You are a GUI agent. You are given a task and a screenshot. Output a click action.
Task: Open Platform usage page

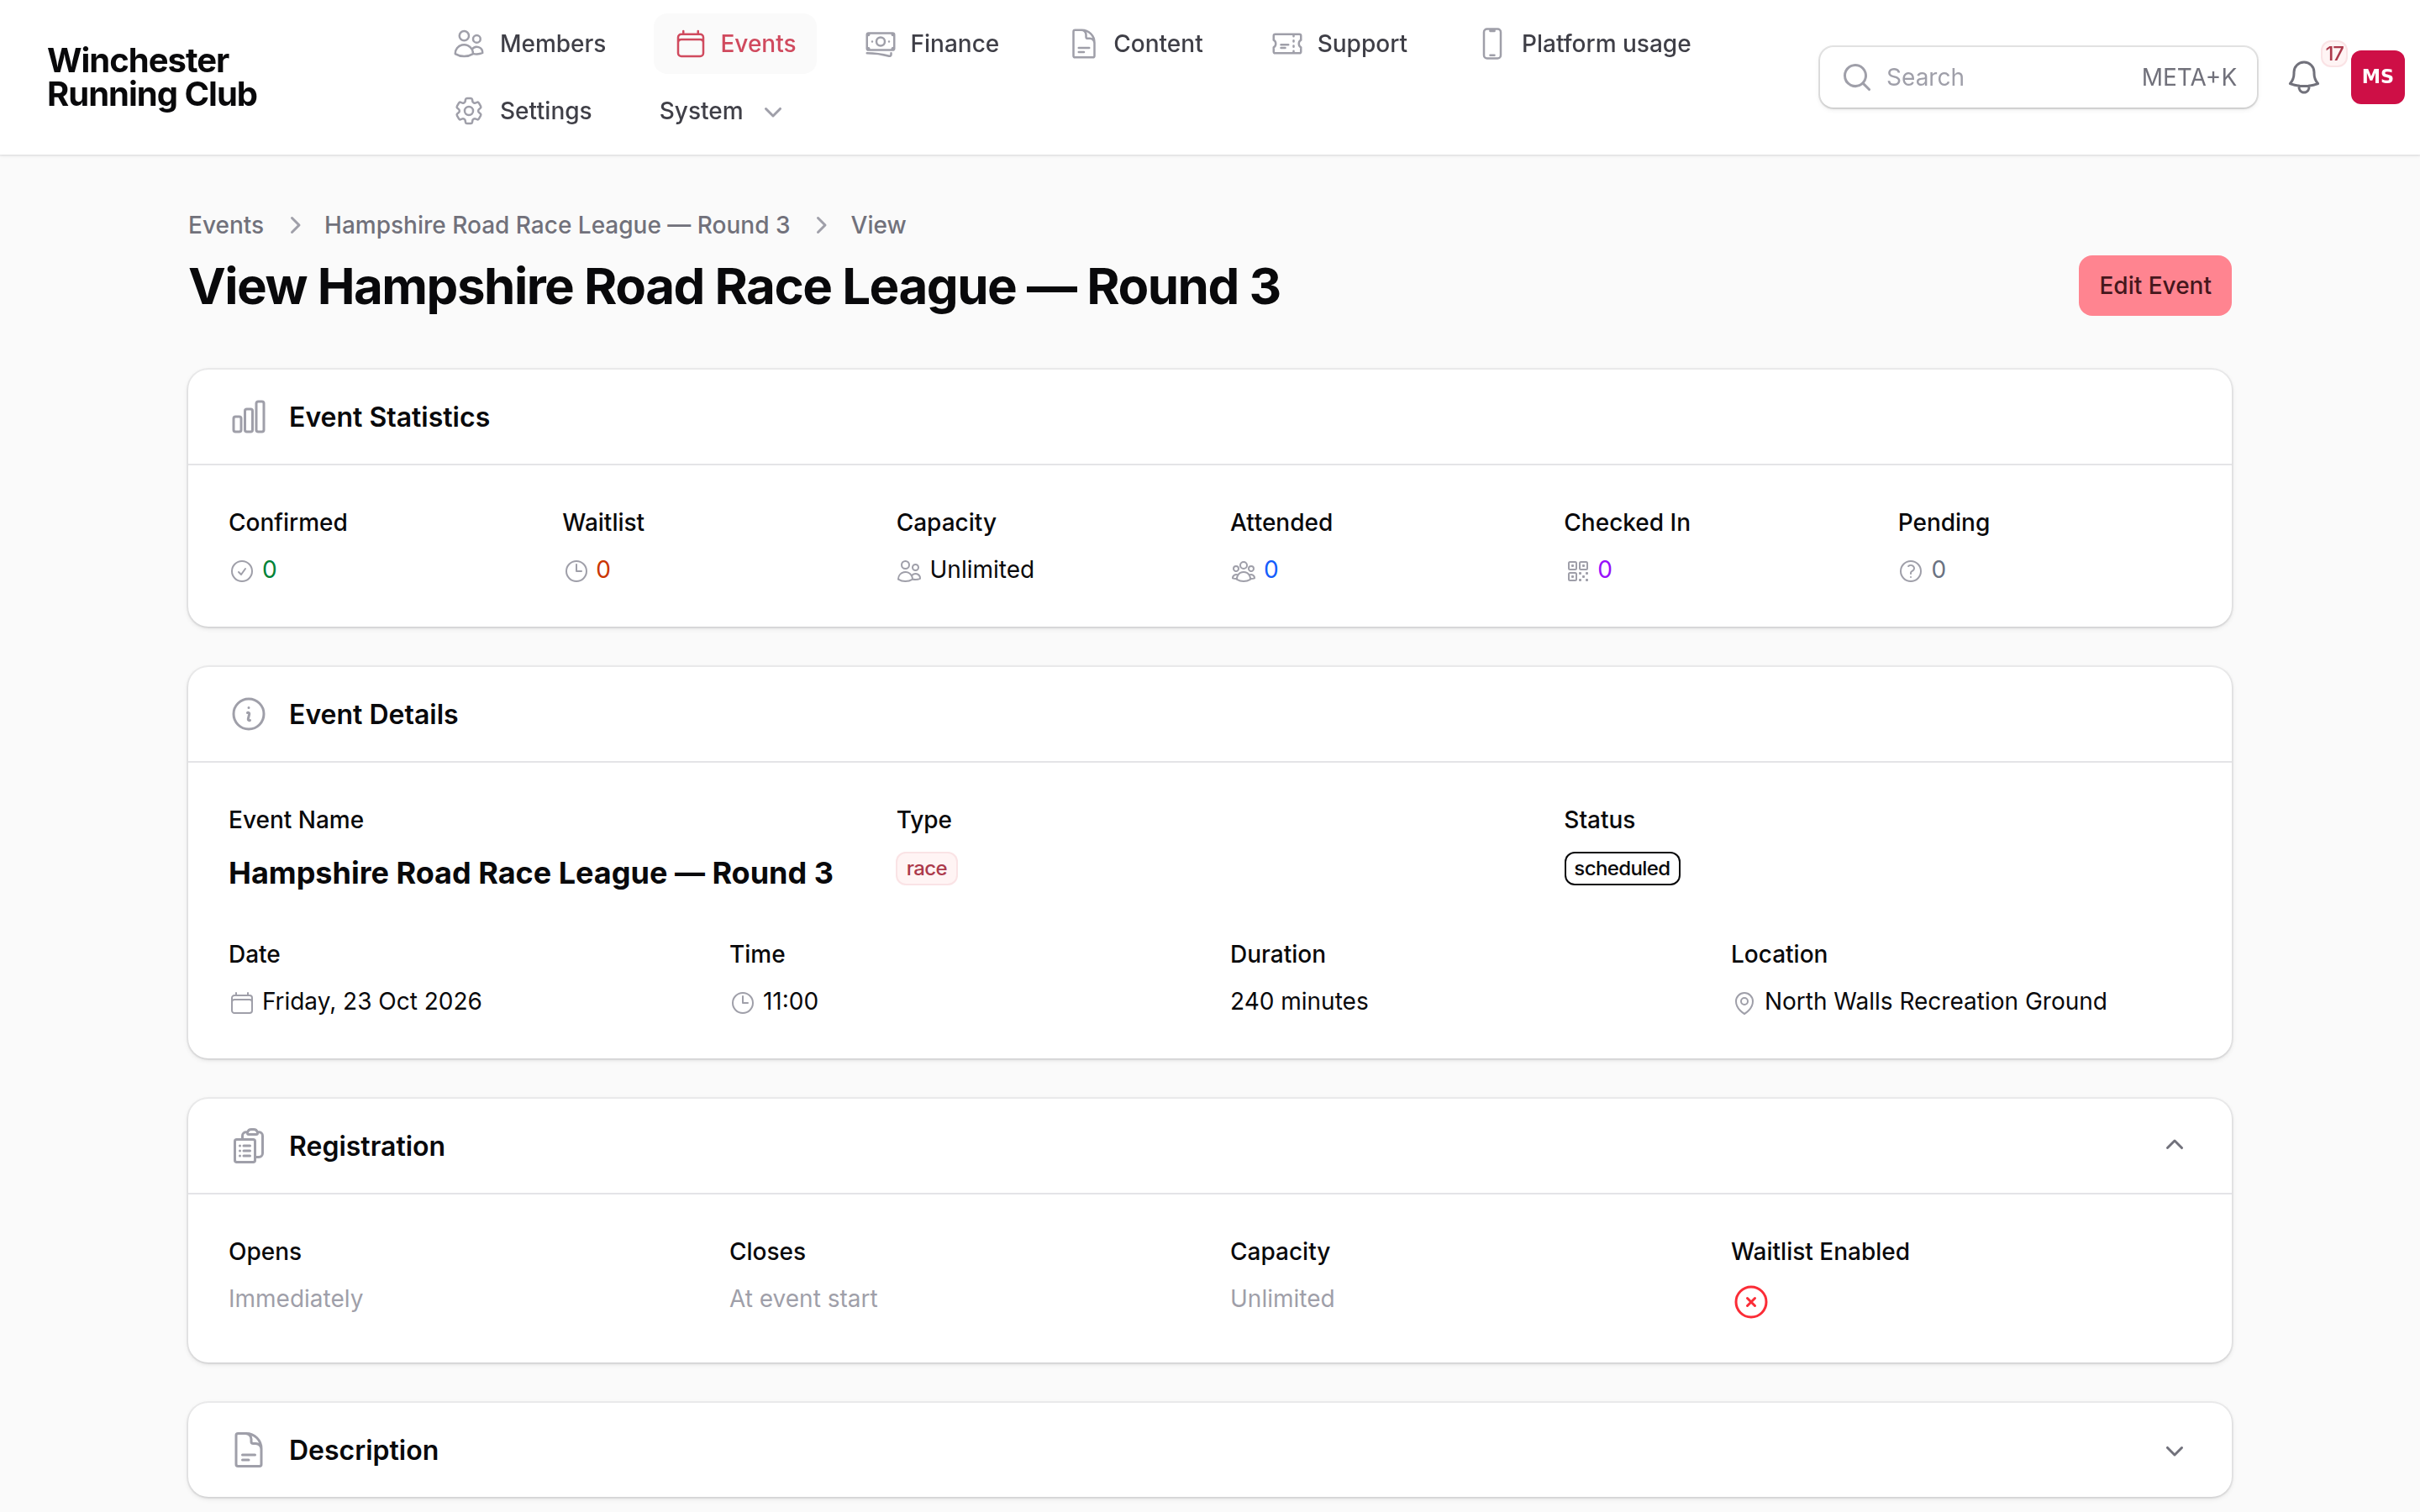click(x=1585, y=44)
